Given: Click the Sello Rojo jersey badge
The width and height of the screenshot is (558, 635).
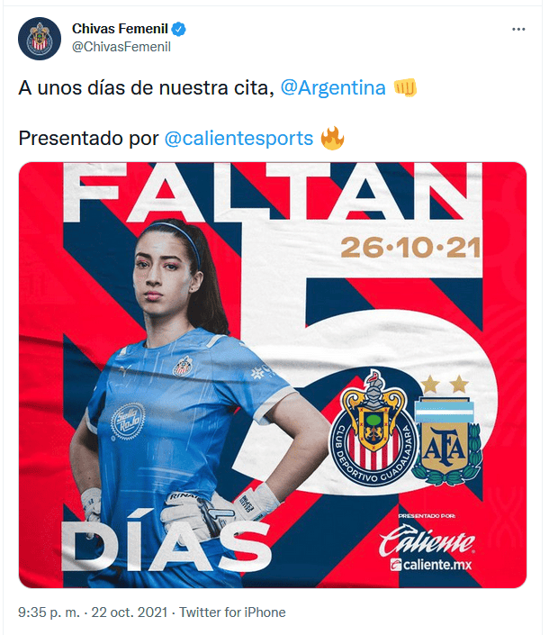Looking at the screenshot, I should point(128,422).
